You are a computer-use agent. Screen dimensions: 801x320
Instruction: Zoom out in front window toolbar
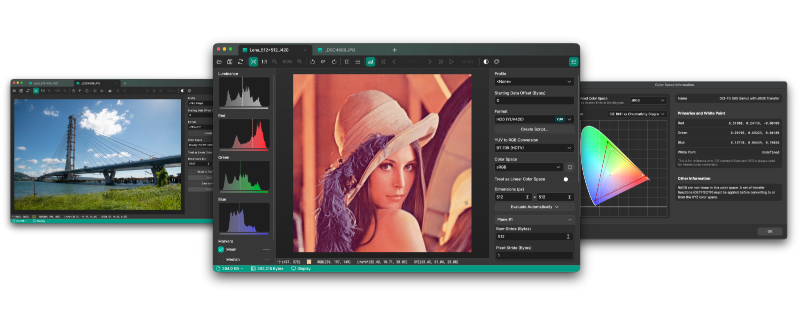point(275,62)
